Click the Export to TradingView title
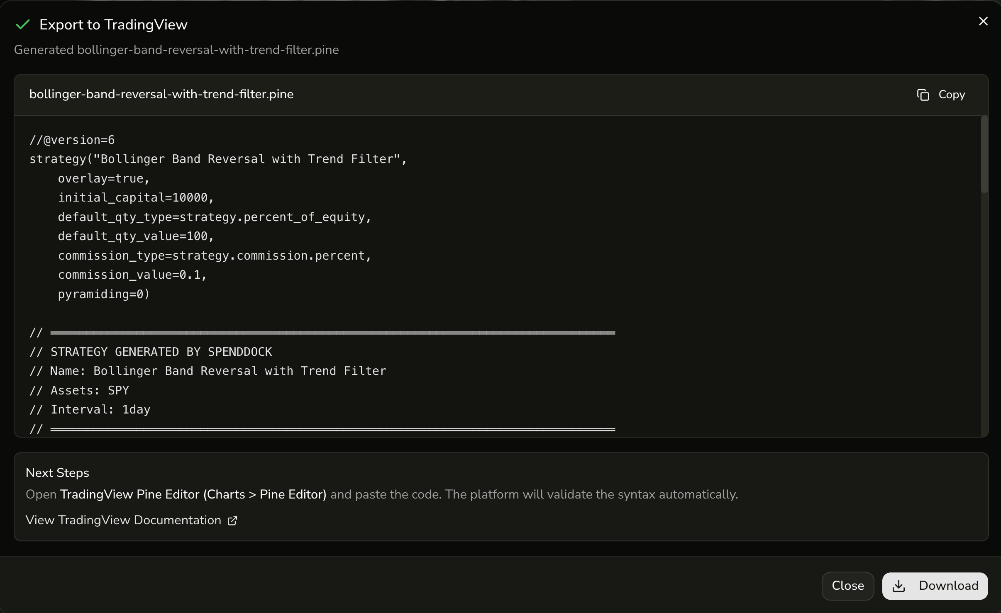 point(113,24)
